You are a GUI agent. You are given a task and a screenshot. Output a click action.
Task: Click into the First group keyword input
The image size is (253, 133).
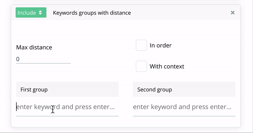coord(67,107)
